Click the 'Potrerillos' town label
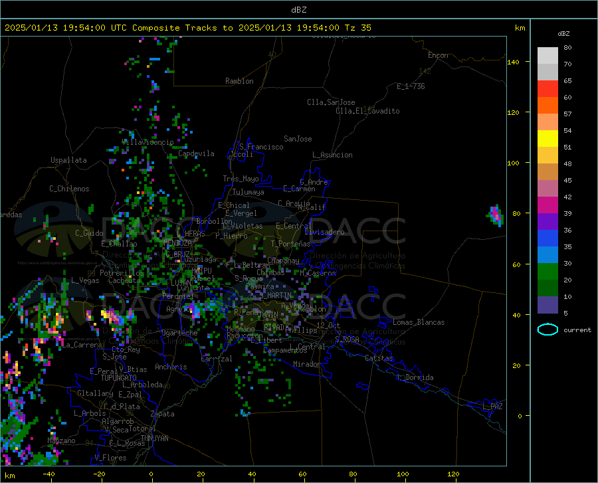Viewport: 598px width, 483px height. (122, 273)
